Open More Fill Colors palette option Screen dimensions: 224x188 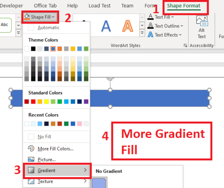[x=56, y=149]
